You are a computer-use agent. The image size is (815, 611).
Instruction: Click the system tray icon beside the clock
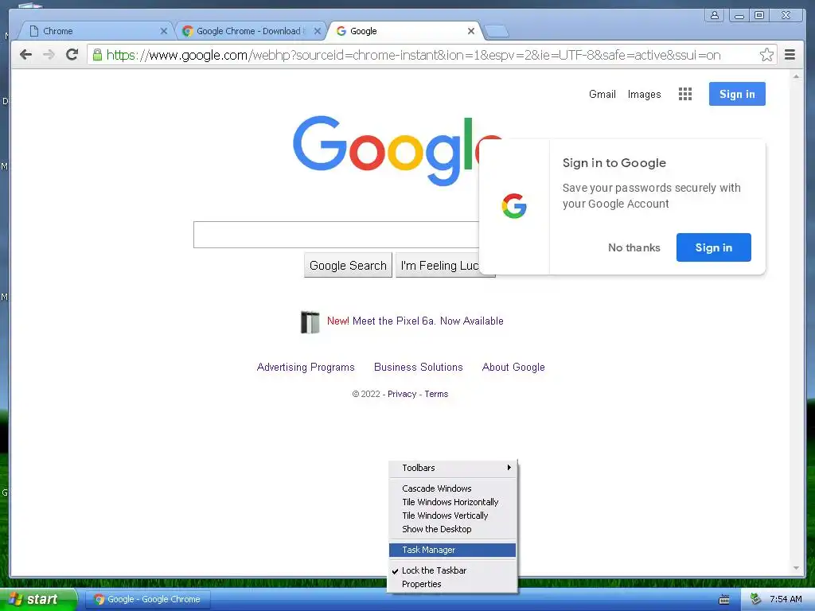coord(755,599)
